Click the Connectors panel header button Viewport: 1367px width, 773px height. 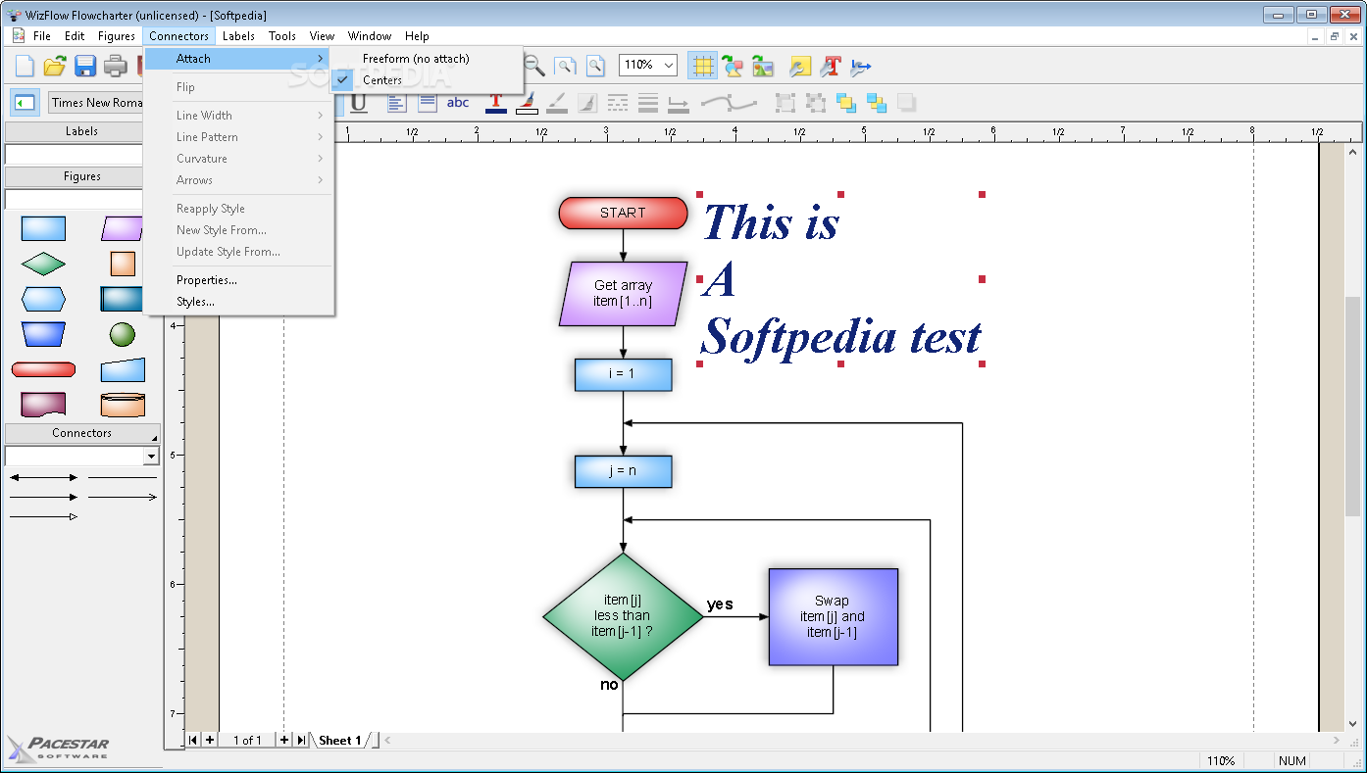point(82,433)
